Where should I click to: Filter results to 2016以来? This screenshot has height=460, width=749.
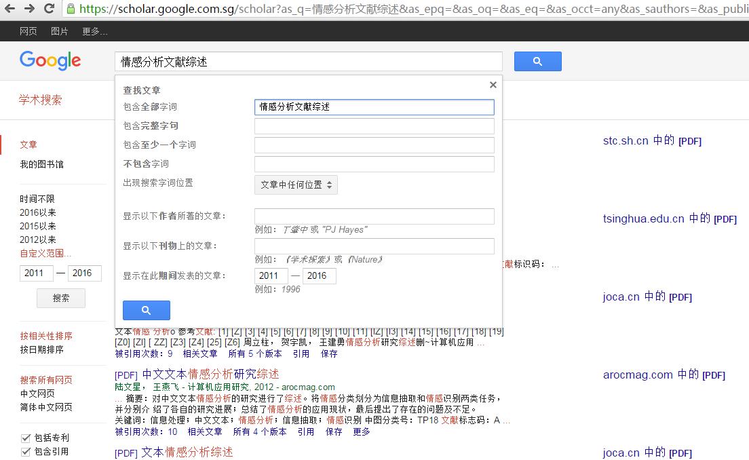[38, 212]
